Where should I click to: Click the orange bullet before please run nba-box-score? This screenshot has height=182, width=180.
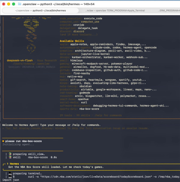pyautogui.click(x=3, y=141)
